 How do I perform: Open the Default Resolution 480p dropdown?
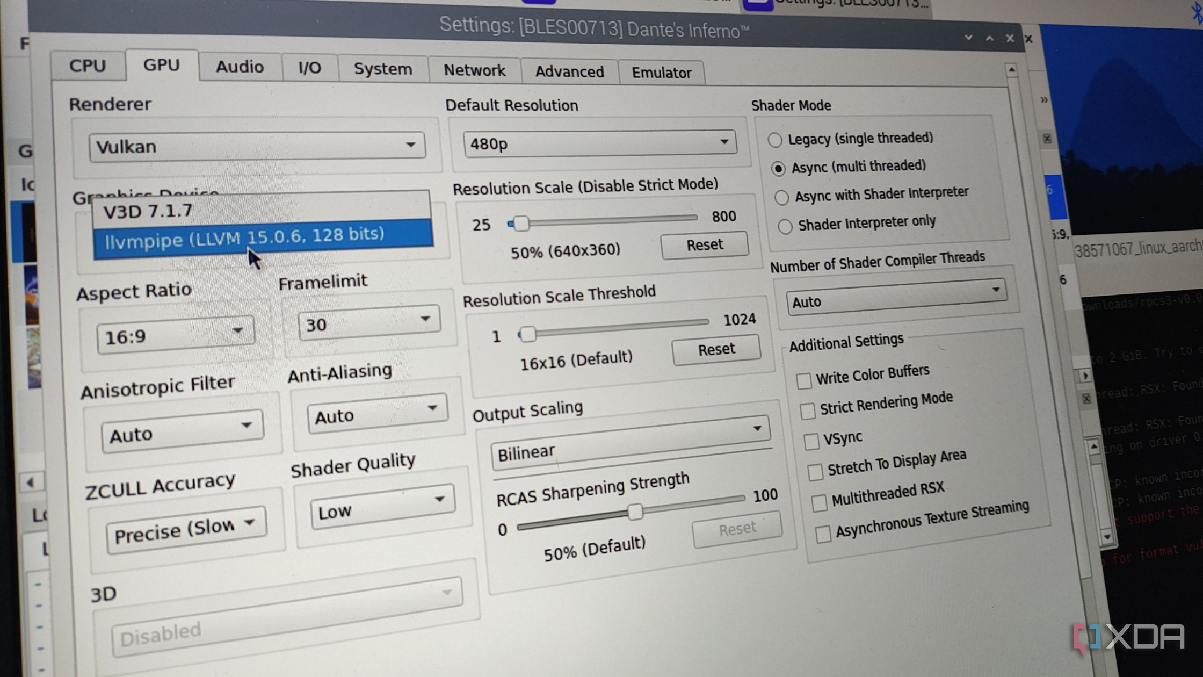pyautogui.click(x=600, y=143)
